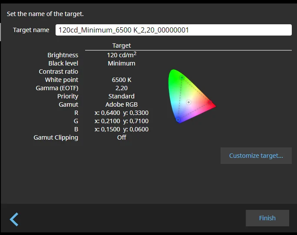Screen dimensions: 297x235
Task: Open Customize target... settings
Action: [x=256, y=156]
